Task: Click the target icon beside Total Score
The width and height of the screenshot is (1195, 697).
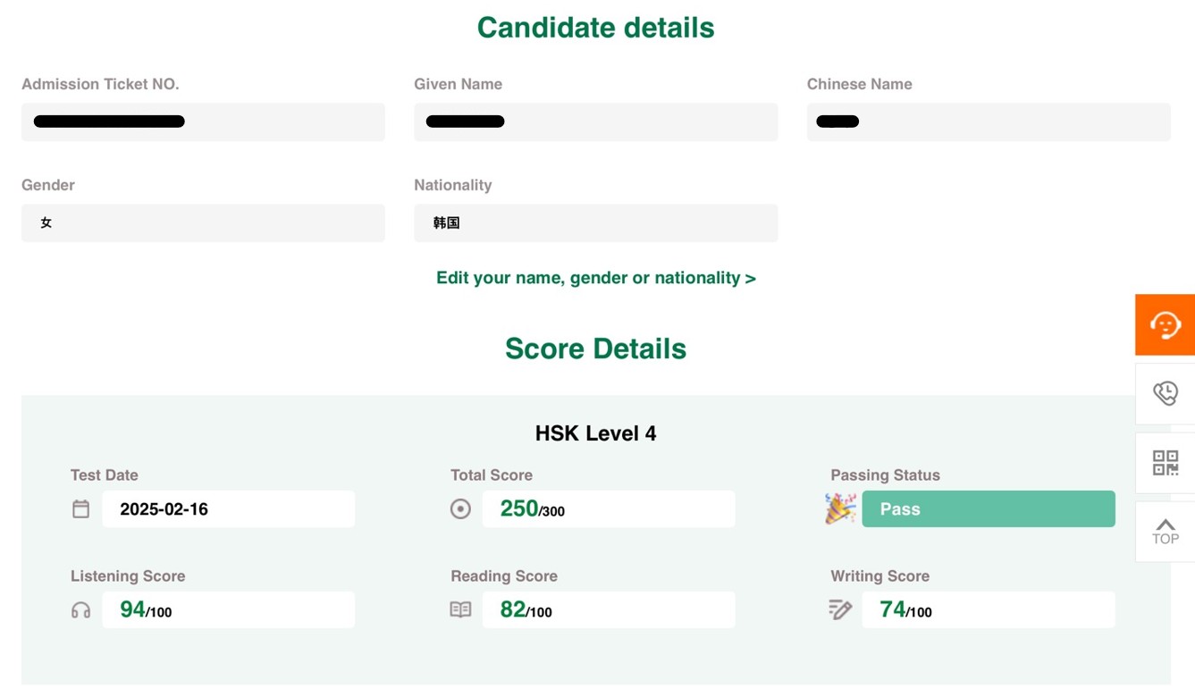Action: [x=460, y=509]
